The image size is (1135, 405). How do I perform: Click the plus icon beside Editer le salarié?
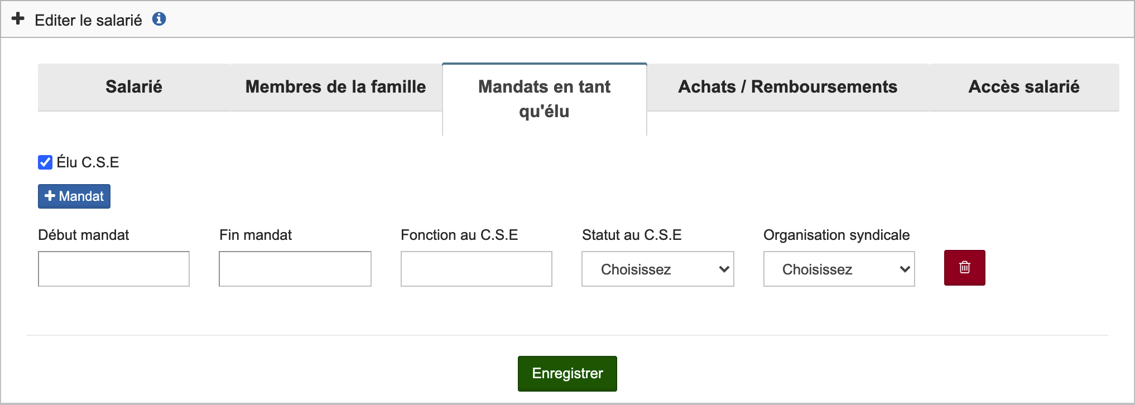pyautogui.click(x=18, y=19)
